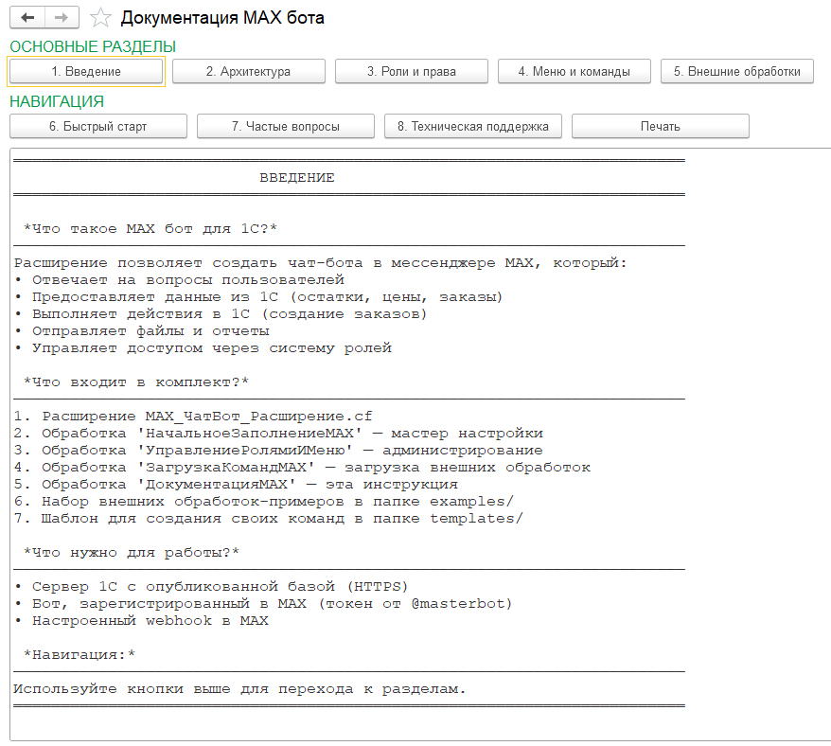Click item 'УправлениеРолямиИМеню' — администрирование
This screenshot has height=746, width=831.
pos(279,450)
